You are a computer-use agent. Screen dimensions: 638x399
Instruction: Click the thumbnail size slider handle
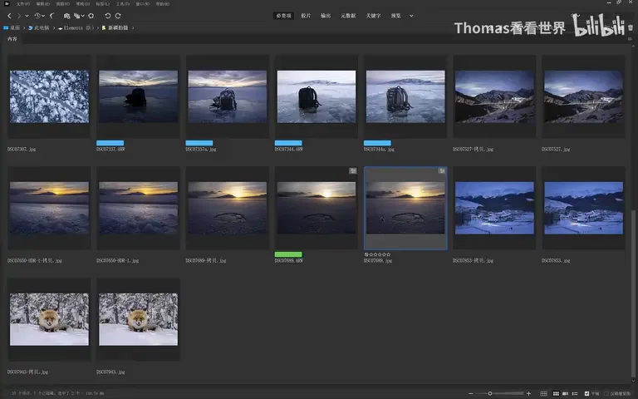pos(490,393)
